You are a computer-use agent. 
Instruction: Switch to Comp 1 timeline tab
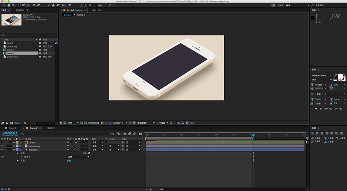pos(12,128)
